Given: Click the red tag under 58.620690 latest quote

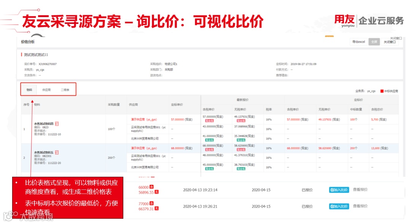Looking at the screenshot, I should (241, 150).
